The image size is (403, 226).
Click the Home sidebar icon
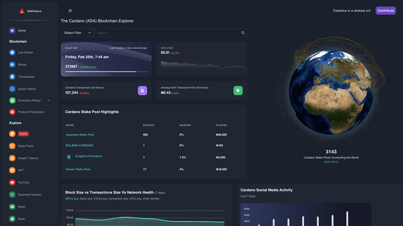point(12,31)
